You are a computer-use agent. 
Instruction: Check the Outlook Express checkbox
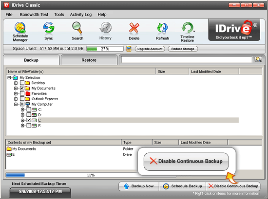click(x=22, y=99)
